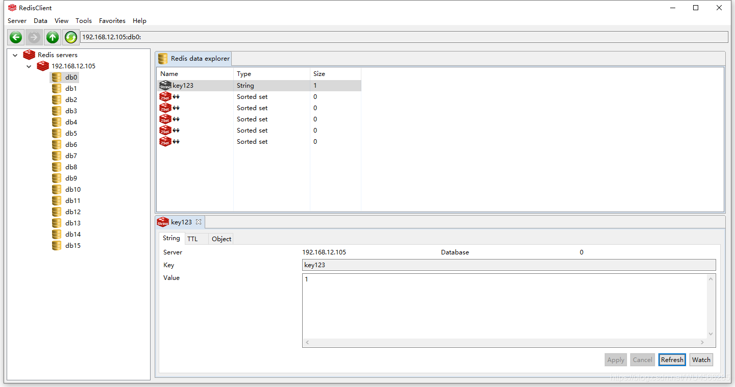
Task: Collapse the Redis servers tree node
Action: tap(15, 55)
